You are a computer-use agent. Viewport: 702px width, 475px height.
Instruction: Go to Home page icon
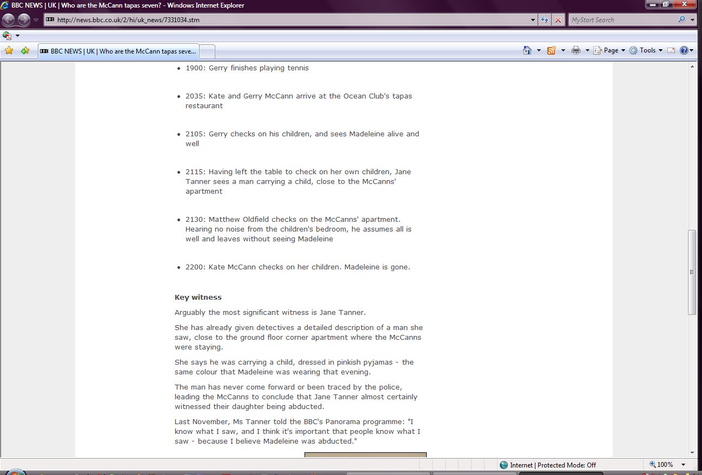(x=527, y=50)
